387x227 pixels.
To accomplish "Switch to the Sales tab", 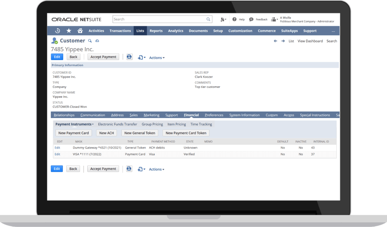I will click(x=134, y=115).
